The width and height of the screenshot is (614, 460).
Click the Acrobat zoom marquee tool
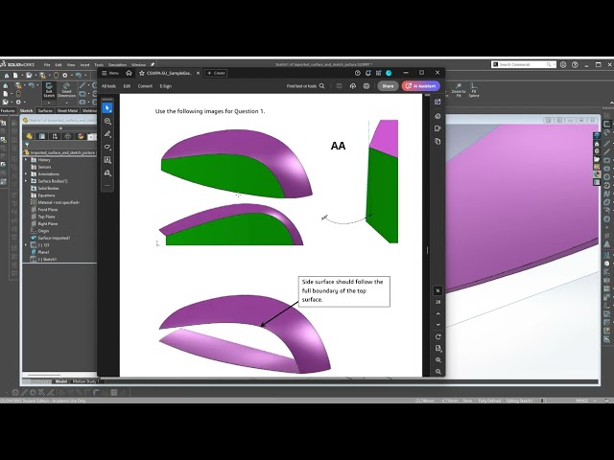[x=107, y=122]
